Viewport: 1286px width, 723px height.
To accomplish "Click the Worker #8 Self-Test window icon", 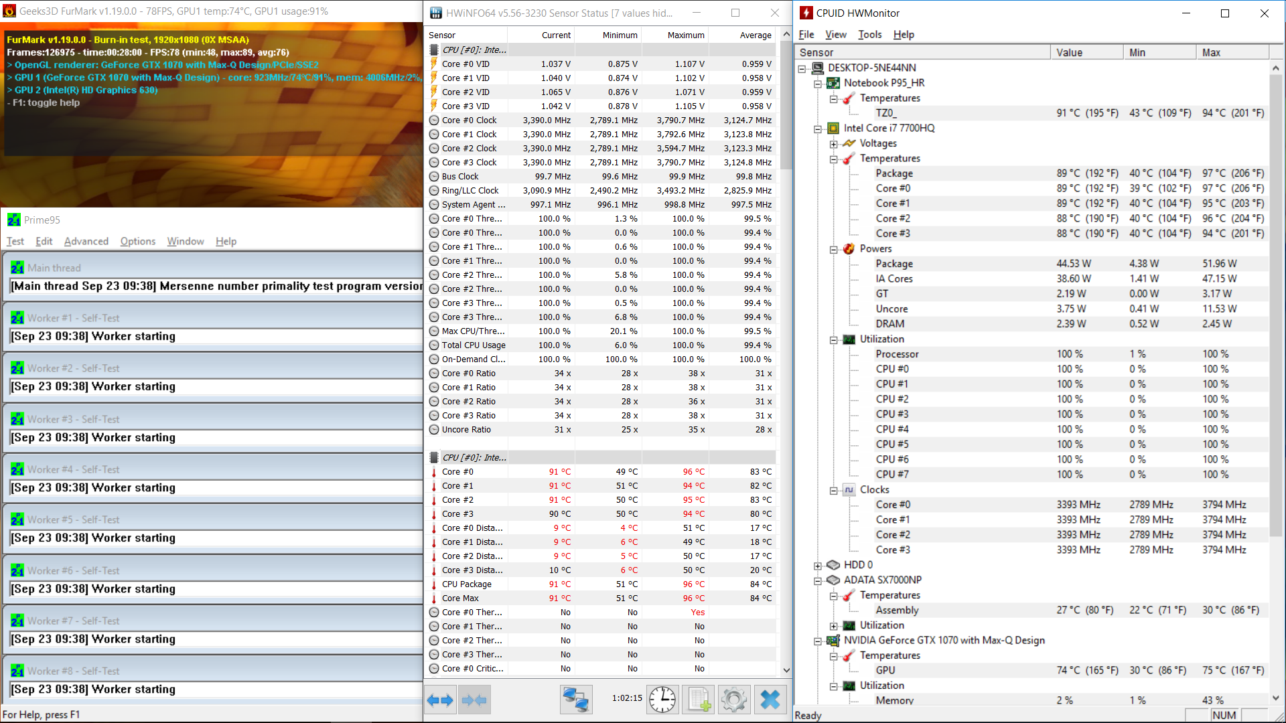I will (17, 671).
